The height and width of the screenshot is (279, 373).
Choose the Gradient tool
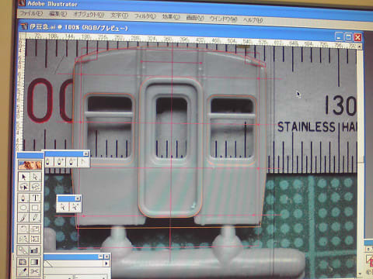click(x=35, y=262)
